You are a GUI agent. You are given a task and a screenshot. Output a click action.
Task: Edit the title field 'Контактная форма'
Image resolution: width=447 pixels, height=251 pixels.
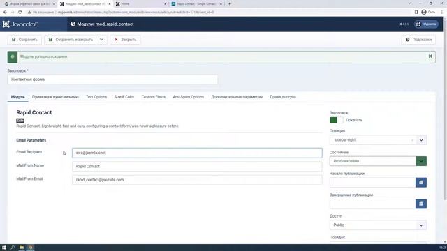point(112,79)
